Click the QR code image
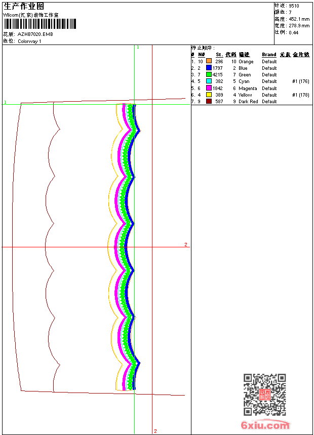This screenshot has height=435, width=314. point(264,395)
